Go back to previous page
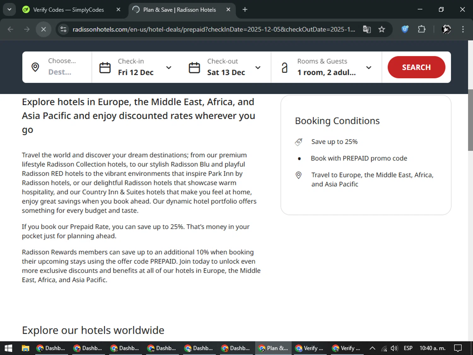473x355 pixels. tap(10, 29)
